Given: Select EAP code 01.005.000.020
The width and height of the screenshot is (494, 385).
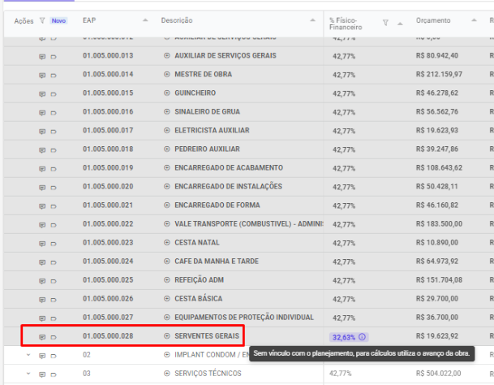Looking at the screenshot, I should (108, 187).
